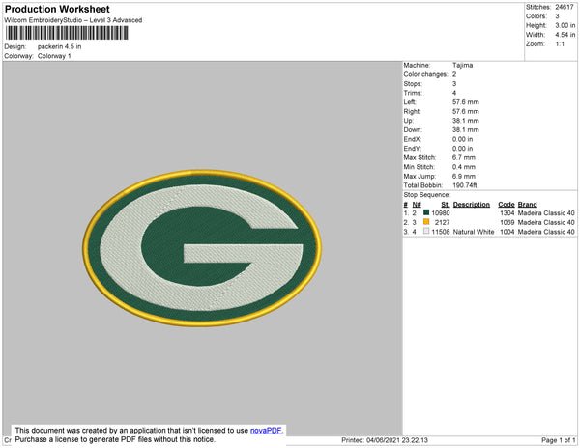This screenshot has width=580, height=448.
Task: Click the Down value 38.1 mm
Action: pyautogui.click(x=465, y=129)
